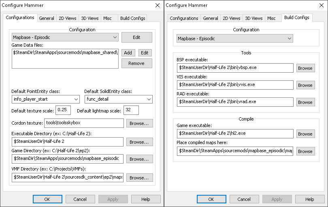Browse for the VIS executable
The image size is (328, 207).
(305, 85)
